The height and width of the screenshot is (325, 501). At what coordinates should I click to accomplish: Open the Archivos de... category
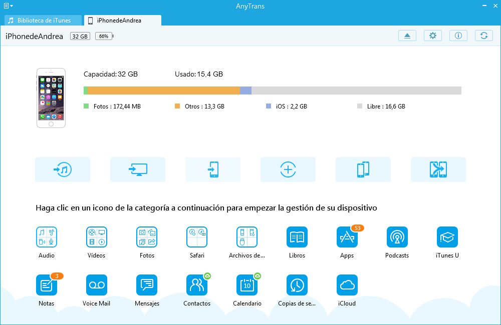click(x=247, y=237)
